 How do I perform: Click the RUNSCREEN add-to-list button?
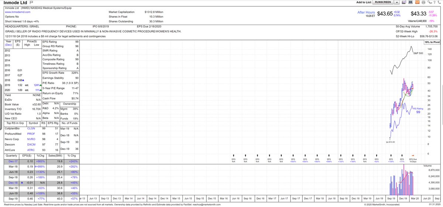coord(382,2)
